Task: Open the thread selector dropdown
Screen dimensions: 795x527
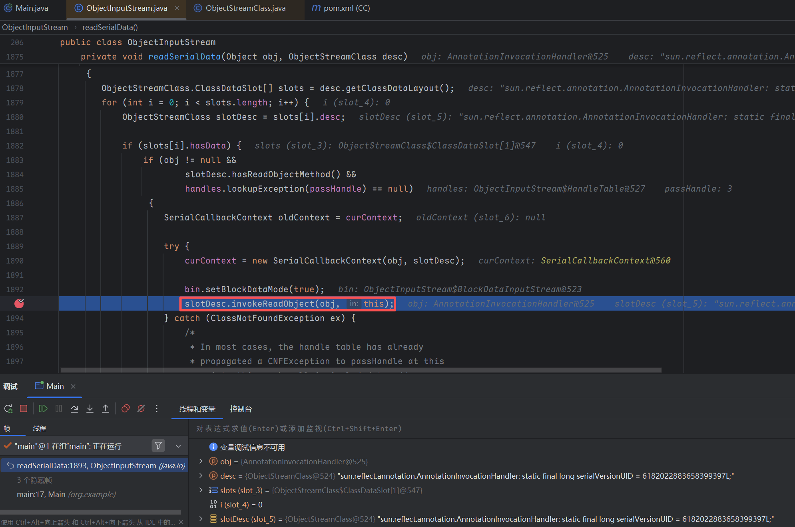Action: click(x=178, y=446)
